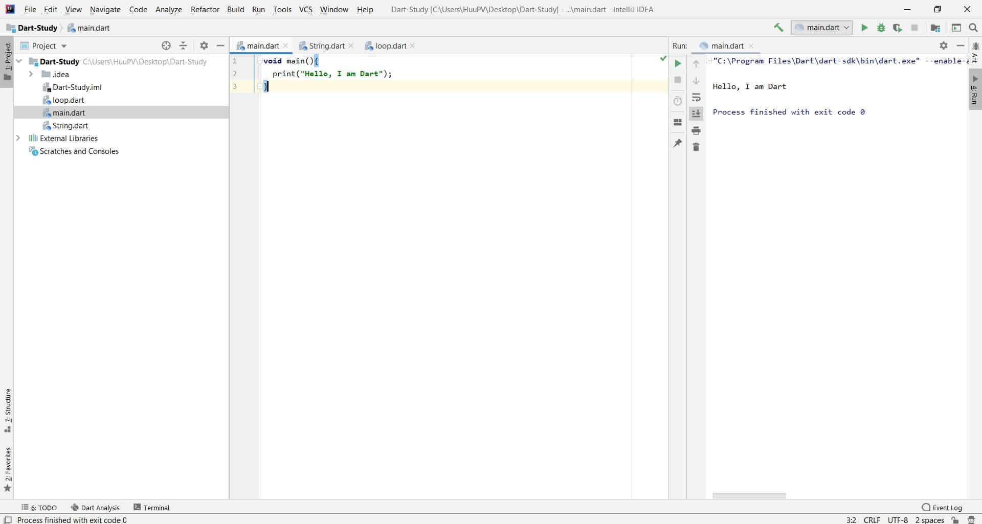The image size is (982, 524).
Task: Clear the Run console output
Action: click(x=696, y=147)
